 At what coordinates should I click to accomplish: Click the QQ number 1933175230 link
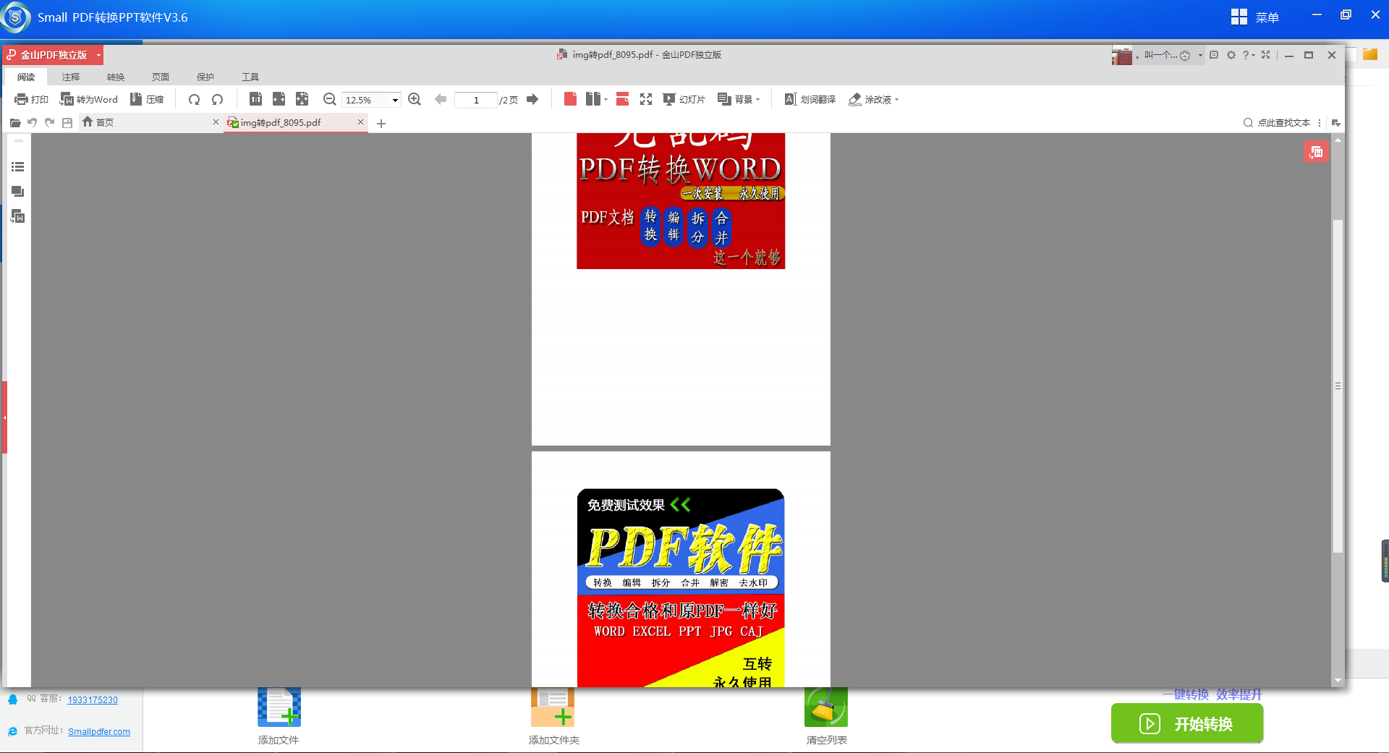[x=93, y=700]
